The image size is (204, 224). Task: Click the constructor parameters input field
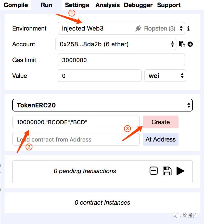tap(76, 122)
